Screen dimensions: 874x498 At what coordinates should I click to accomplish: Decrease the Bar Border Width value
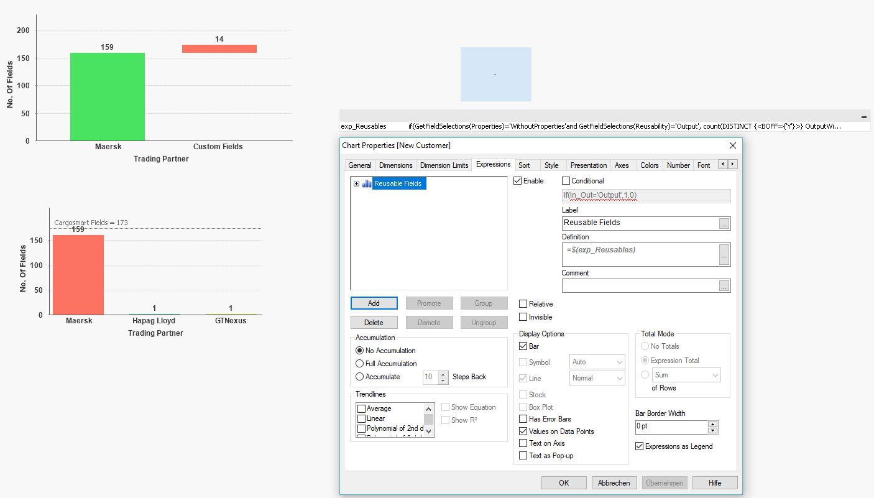pyautogui.click(x=713, y=430)
